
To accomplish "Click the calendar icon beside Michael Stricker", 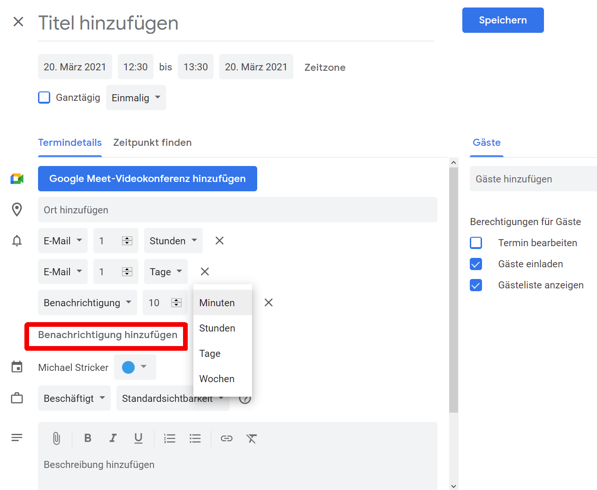I will 17,367.
